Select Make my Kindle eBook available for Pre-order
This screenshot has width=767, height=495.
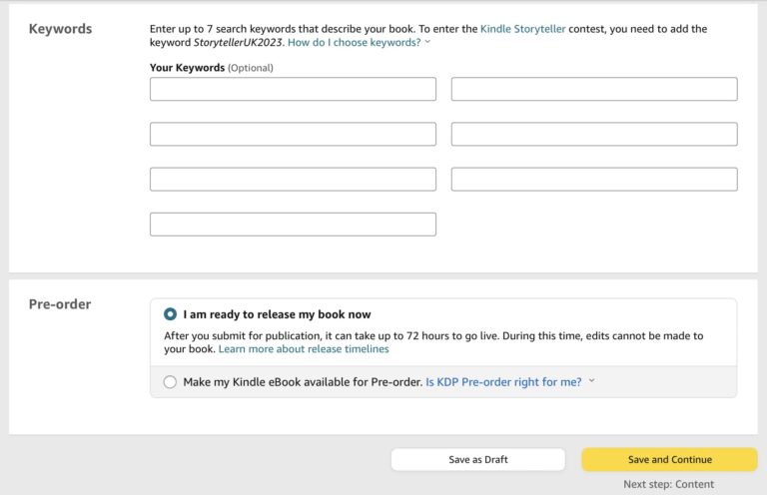tap(170, 381)
